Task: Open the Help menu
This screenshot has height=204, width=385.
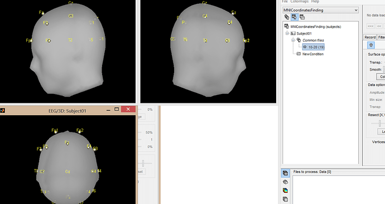Action: point(315,2)
